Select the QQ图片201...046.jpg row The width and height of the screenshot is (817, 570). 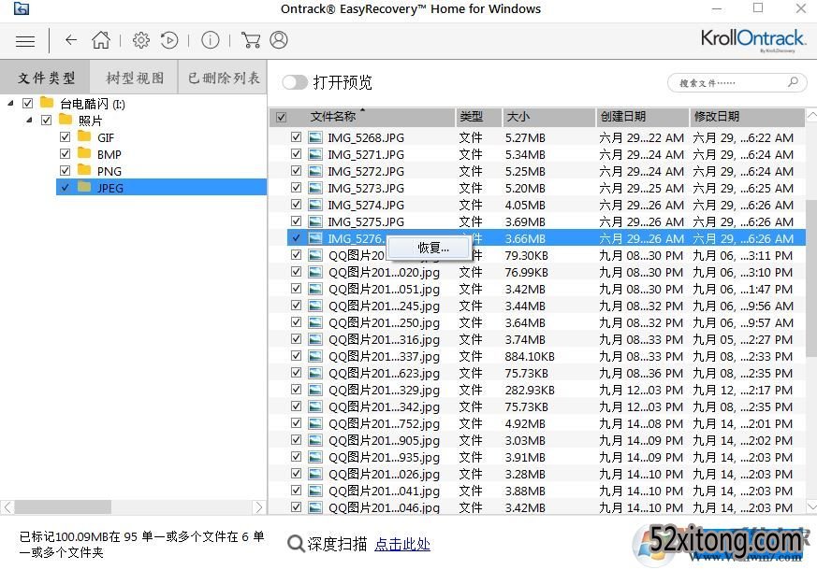click(x=546, y=507)
